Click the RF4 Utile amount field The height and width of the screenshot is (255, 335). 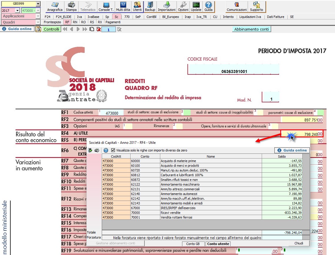tap(302, 134)
